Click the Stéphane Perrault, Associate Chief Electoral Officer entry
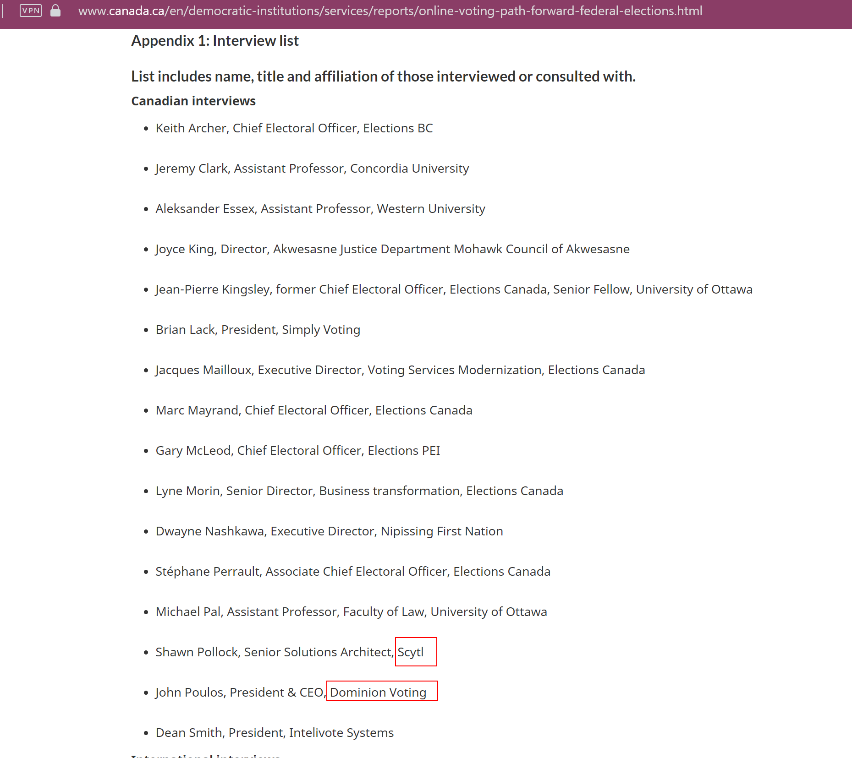 coord(353,572)
